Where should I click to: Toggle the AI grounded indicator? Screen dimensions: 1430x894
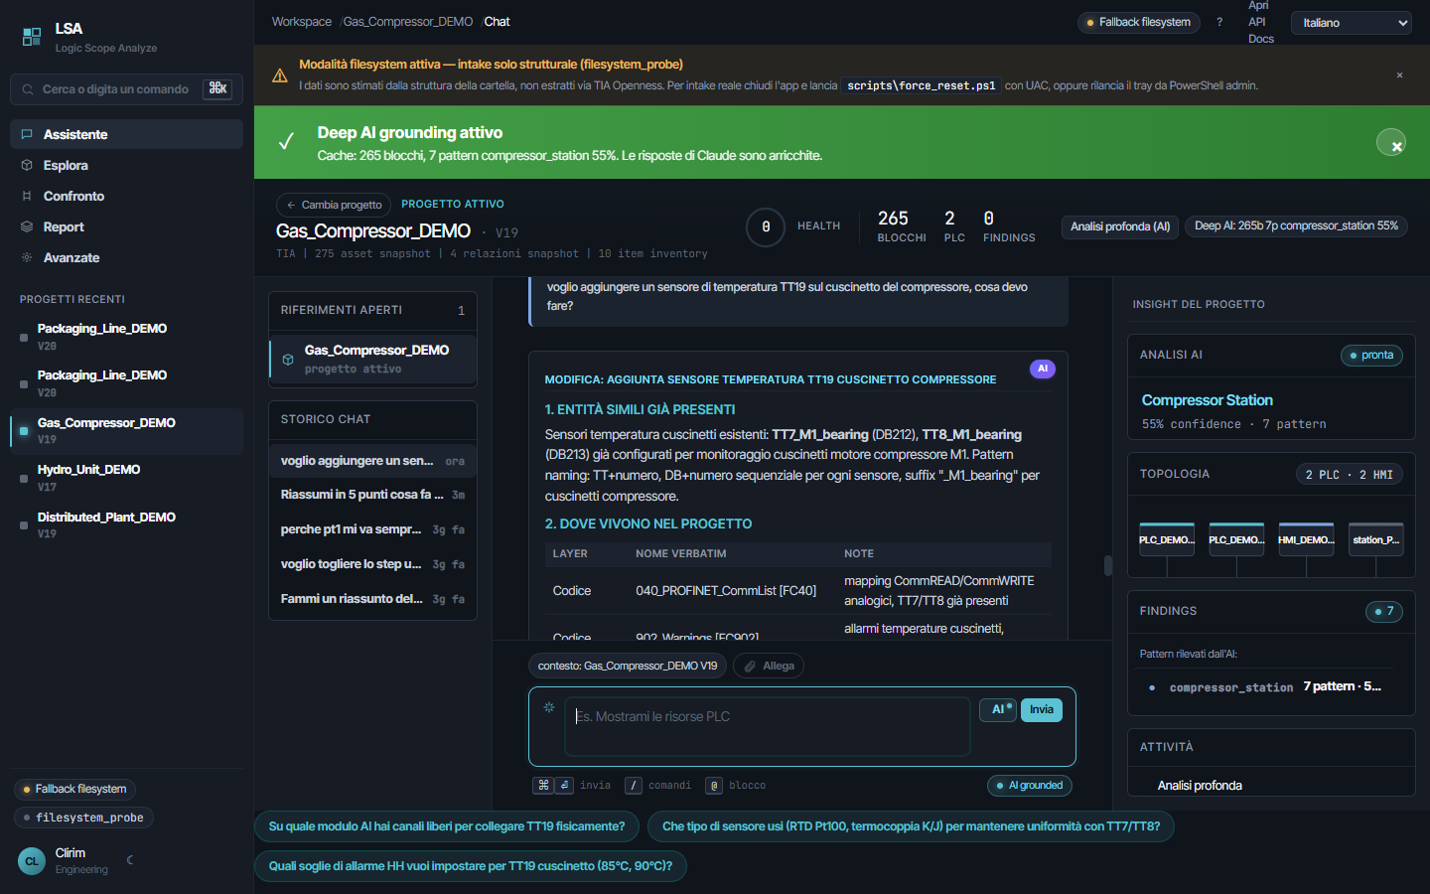point(1030,785)
